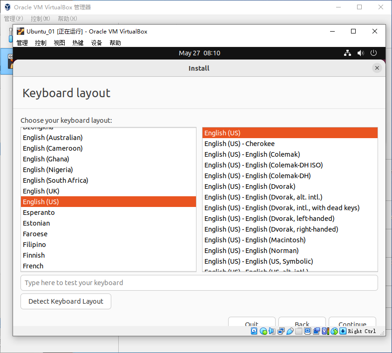Click the Quit button
Viewport: 392px width, 353px height.
pos(252,322)
